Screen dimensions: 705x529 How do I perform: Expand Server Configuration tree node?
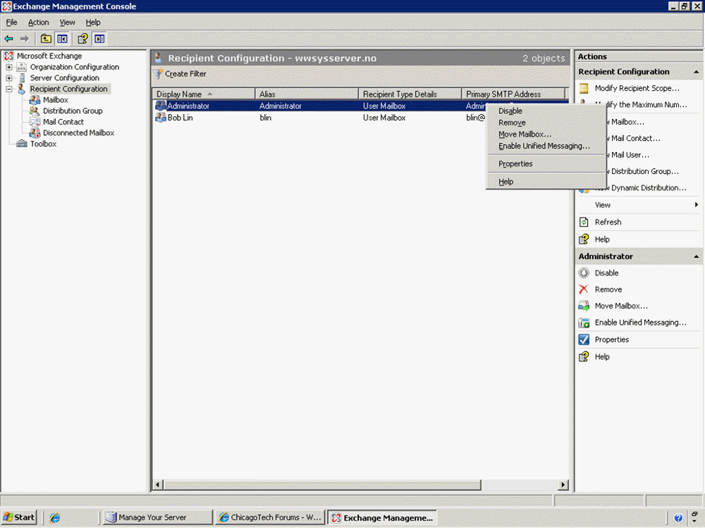pos(9,77)
